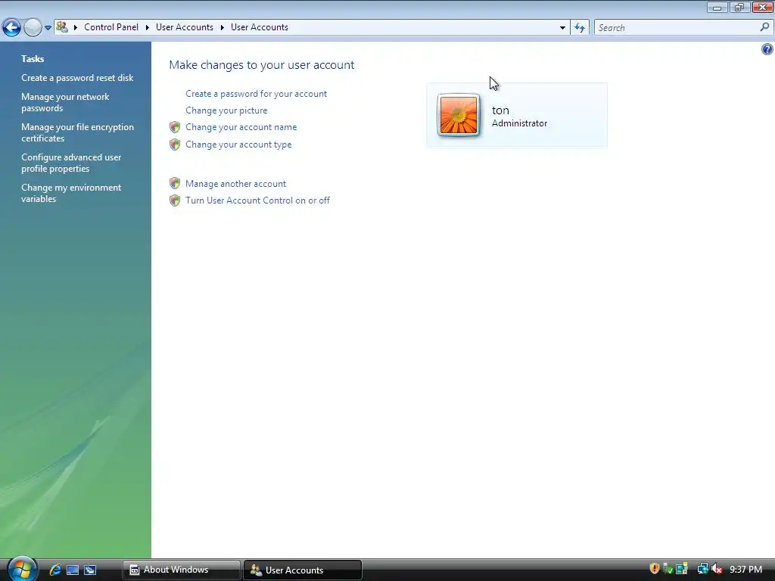Click Create a password for your account
The image size is (775, 581).
pyautogui.click(x=256, y=93)
